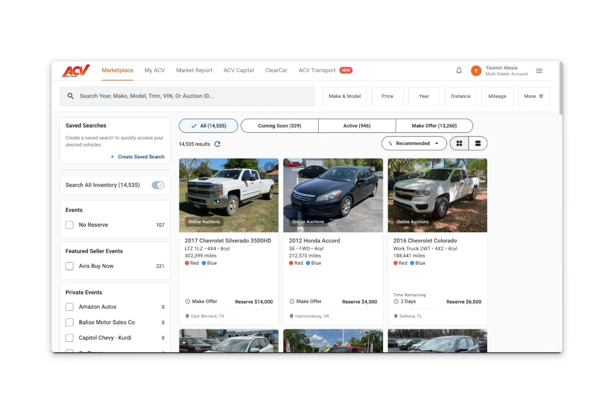Click the sort arrows icon in Recommended
The height and width of the screenshot is (414, 615).
tap(390, 143)
